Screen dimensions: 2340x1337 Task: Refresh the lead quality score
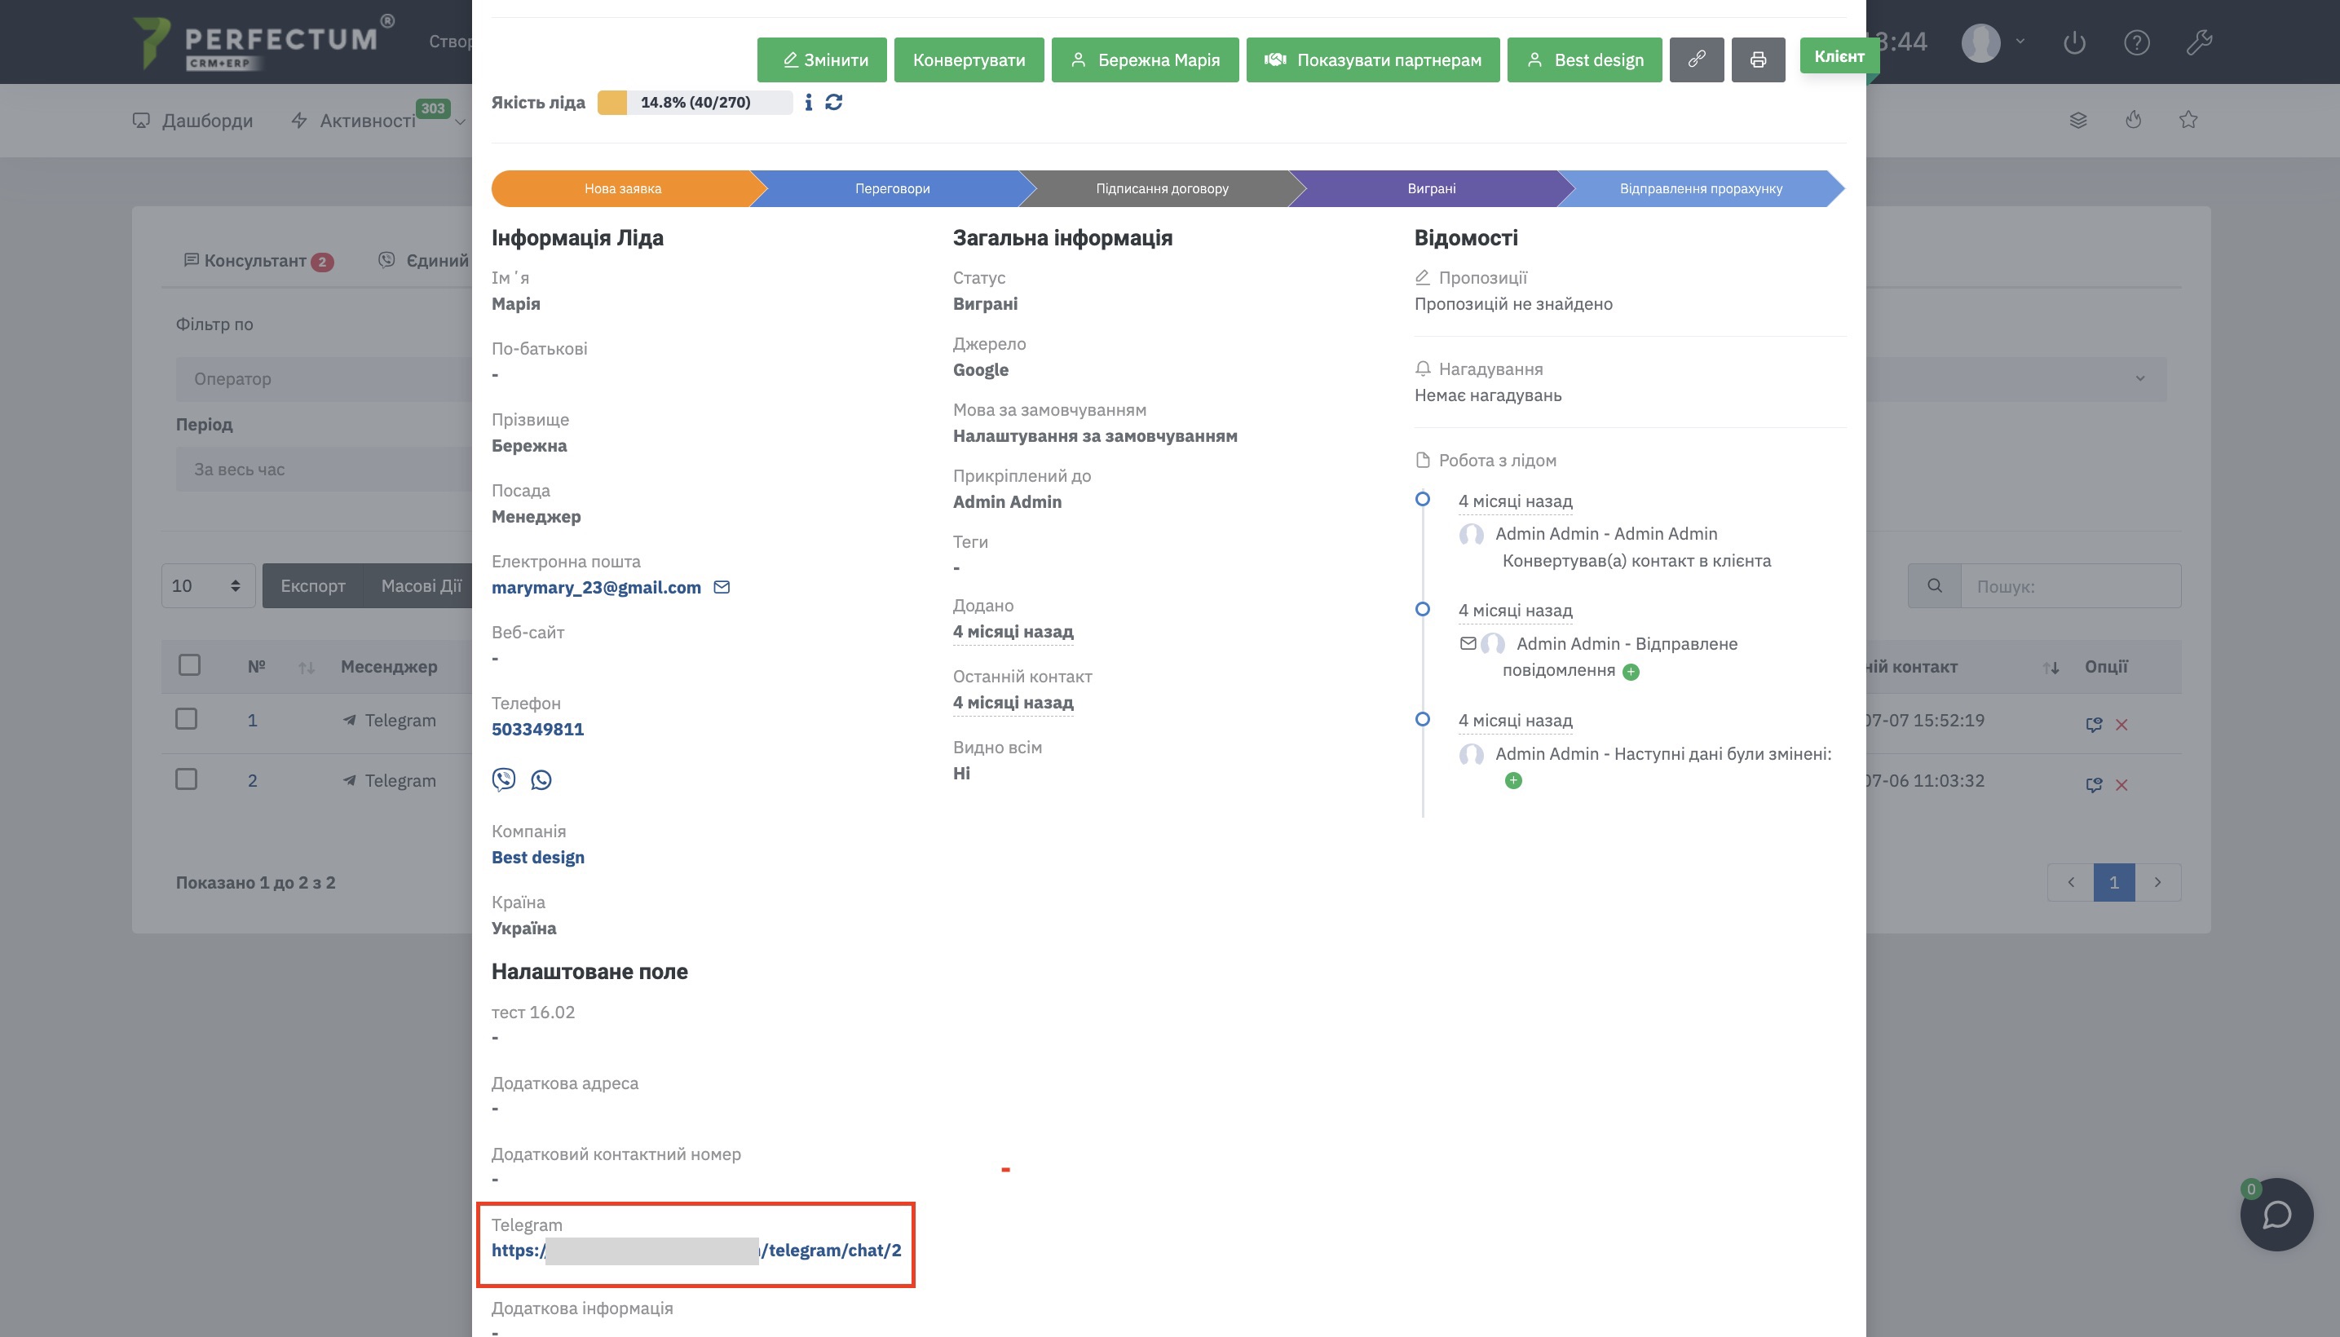(x=834, y=102)
